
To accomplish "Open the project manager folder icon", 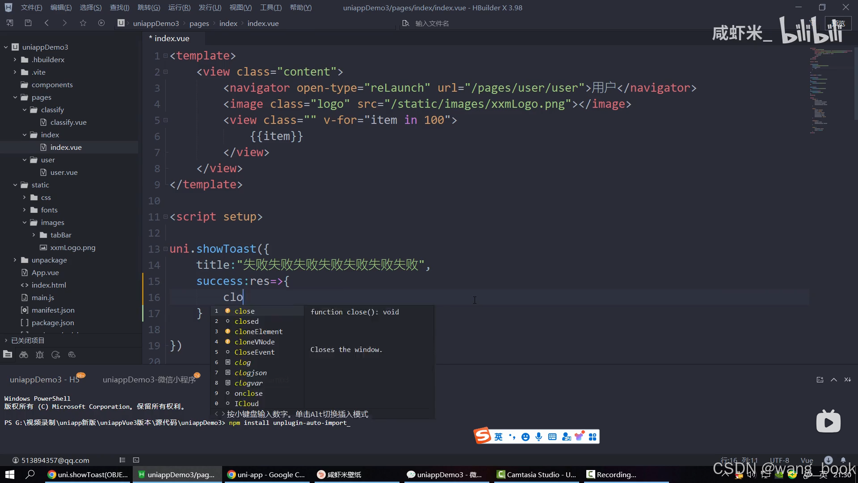I will (8, 355).
